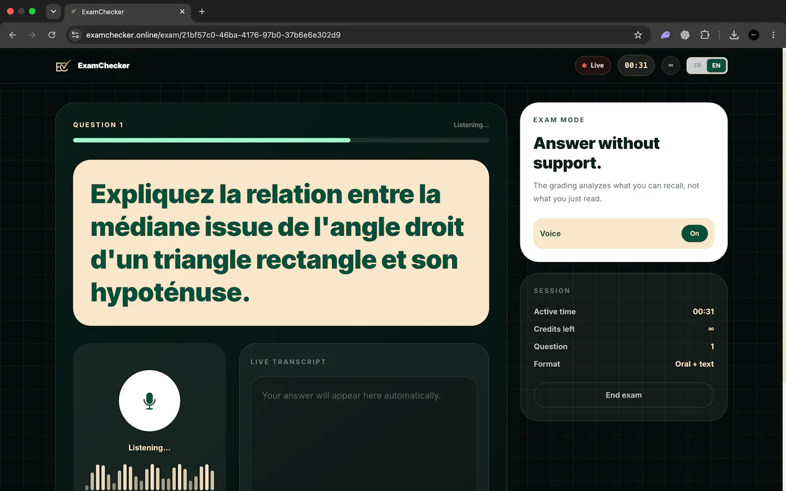The image size is (786, 491).
Task: Click the Question row label in Session
Action: [551, 347]
